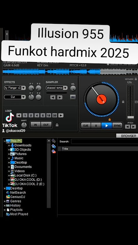Pause the deck with the pause button
Screen dimensions: 138x245
pyautogui.click(x=96, y=126)
